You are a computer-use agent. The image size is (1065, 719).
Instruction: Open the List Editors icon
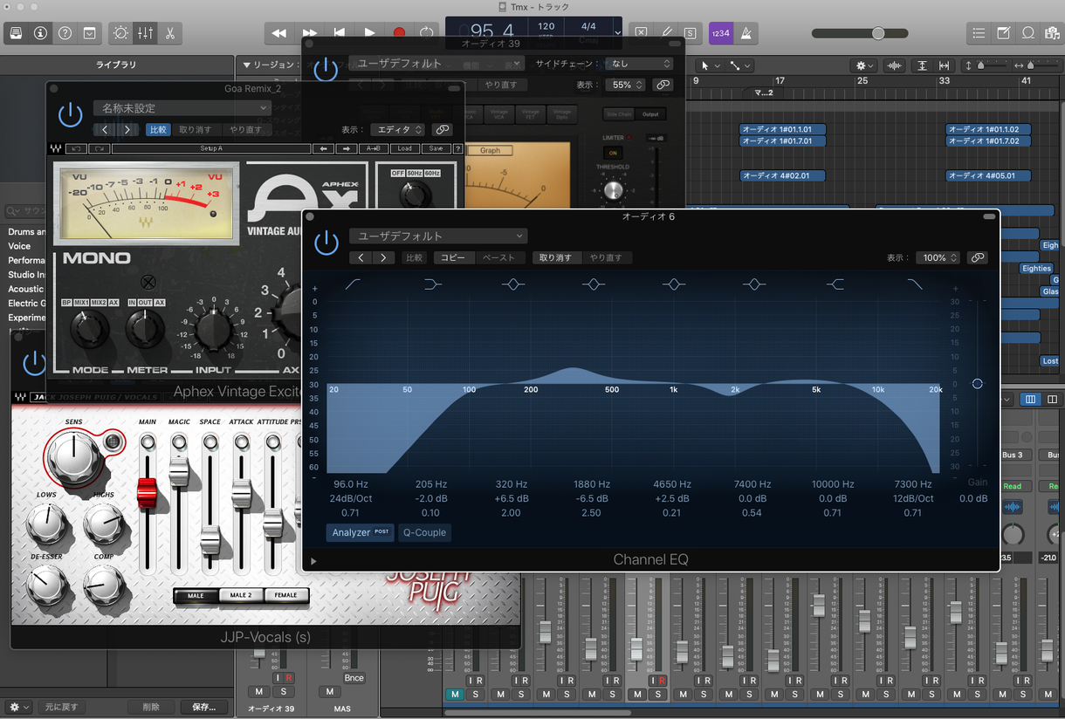tap(979, 33)
